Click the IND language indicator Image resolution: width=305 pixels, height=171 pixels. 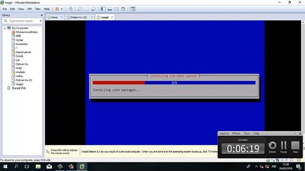click(274, 167)
